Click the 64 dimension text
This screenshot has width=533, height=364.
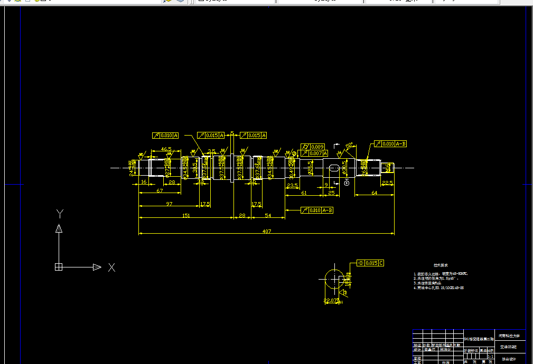coord(374,193)
